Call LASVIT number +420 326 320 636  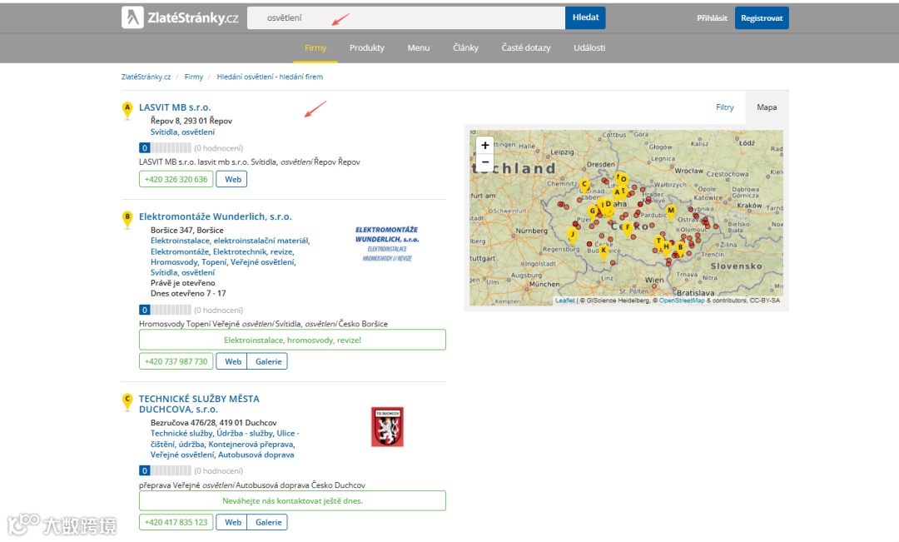click(x=176, y=179)
